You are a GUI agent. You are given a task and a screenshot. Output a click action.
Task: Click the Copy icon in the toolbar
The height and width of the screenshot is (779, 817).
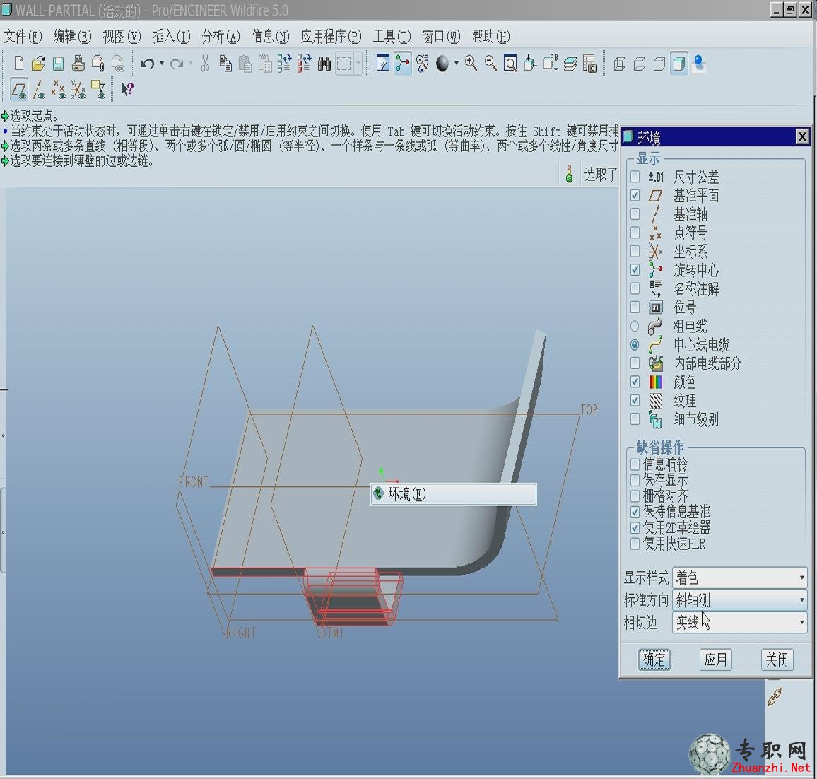pos(225,64)
